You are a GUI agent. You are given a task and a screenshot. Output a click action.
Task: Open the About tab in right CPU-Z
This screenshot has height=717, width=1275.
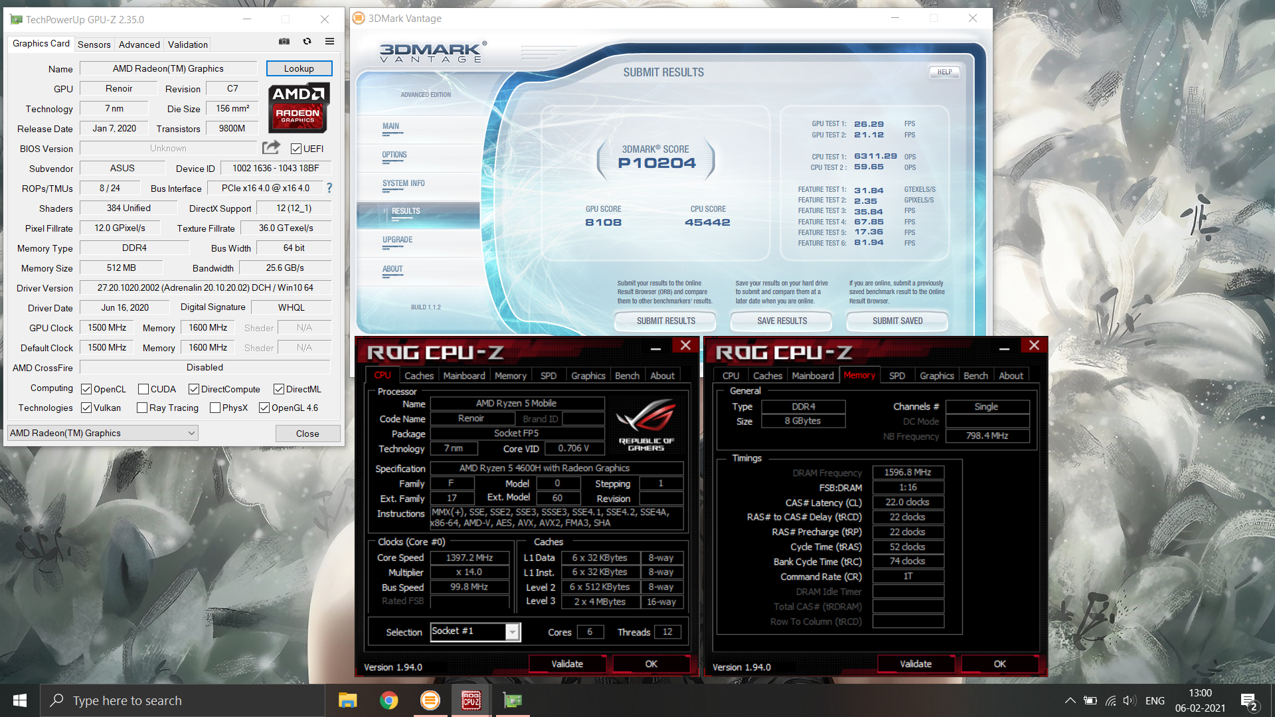1011,376
